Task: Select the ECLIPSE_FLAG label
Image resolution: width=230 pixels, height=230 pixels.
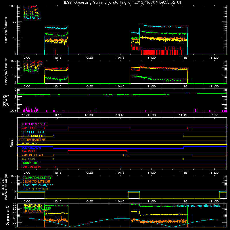Action: tap(31, 147)
